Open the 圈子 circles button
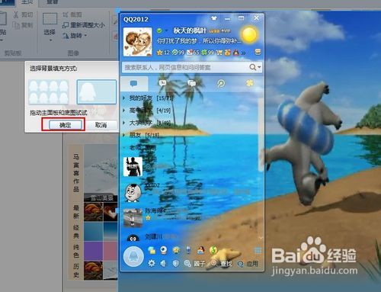Viewport: 381px width, 292px height. [x=194, y=264]
